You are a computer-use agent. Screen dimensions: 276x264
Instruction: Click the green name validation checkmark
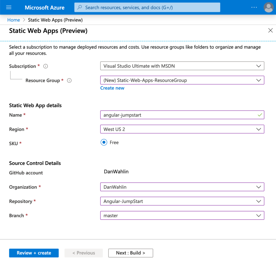point(260,115)
